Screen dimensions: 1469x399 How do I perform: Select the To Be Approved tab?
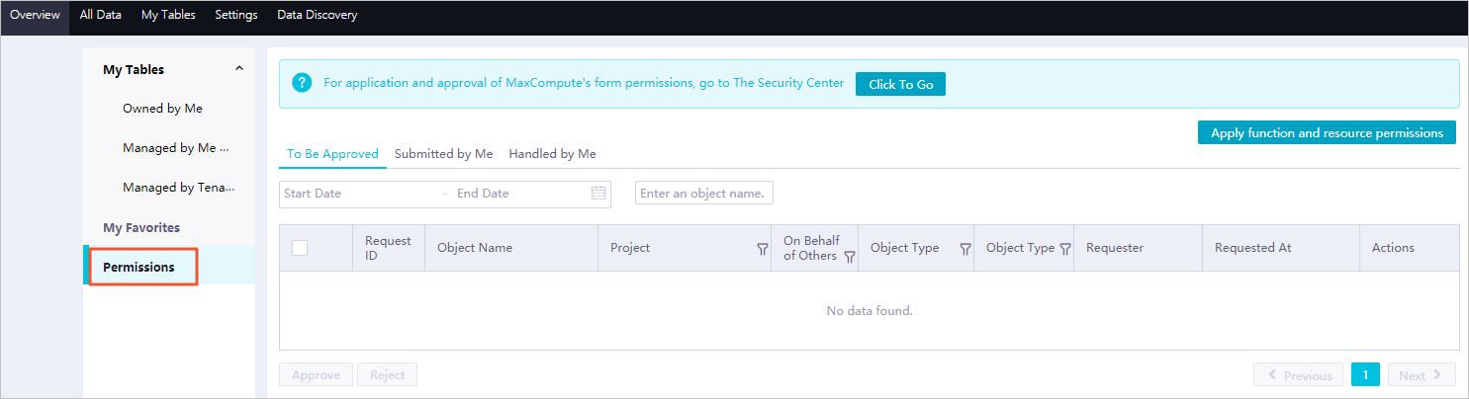(x=332, y=154)
